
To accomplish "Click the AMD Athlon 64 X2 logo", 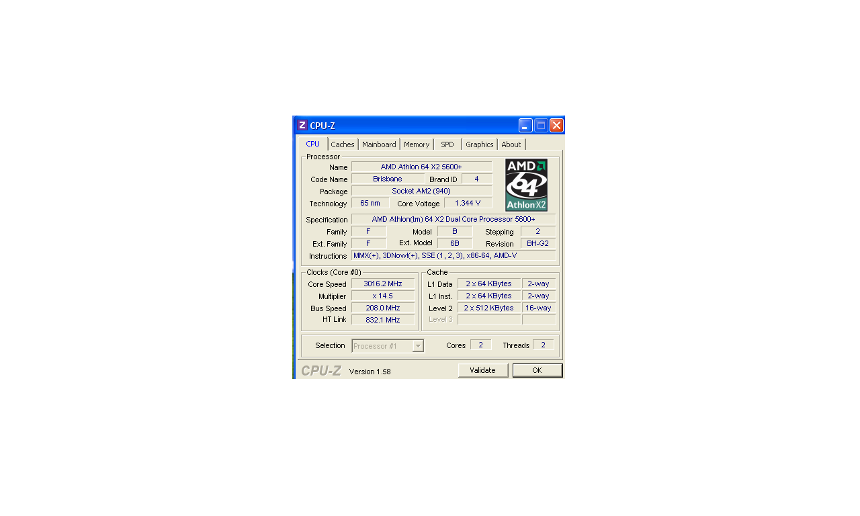I will pos(526,185).
